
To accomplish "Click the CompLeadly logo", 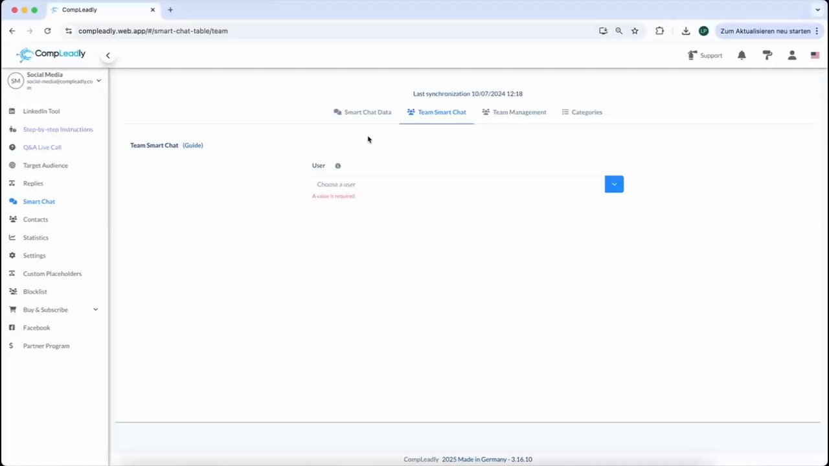I will 51,54.
